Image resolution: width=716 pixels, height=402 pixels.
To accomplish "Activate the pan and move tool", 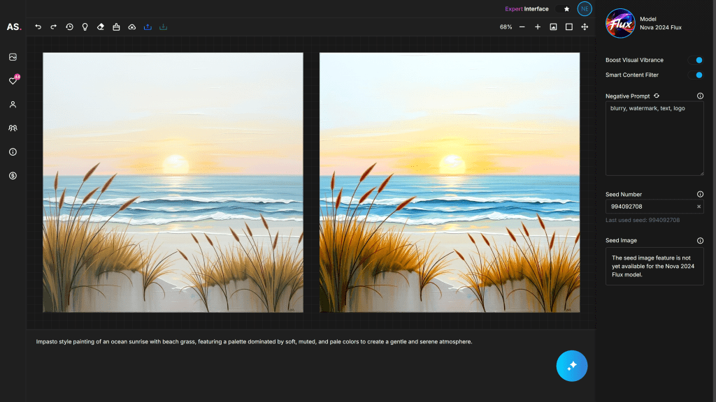I will point(585,27).
